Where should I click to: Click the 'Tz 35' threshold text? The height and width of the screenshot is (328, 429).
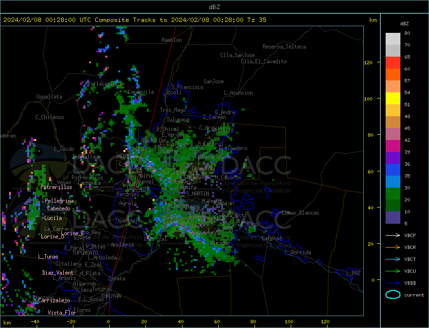256,20
